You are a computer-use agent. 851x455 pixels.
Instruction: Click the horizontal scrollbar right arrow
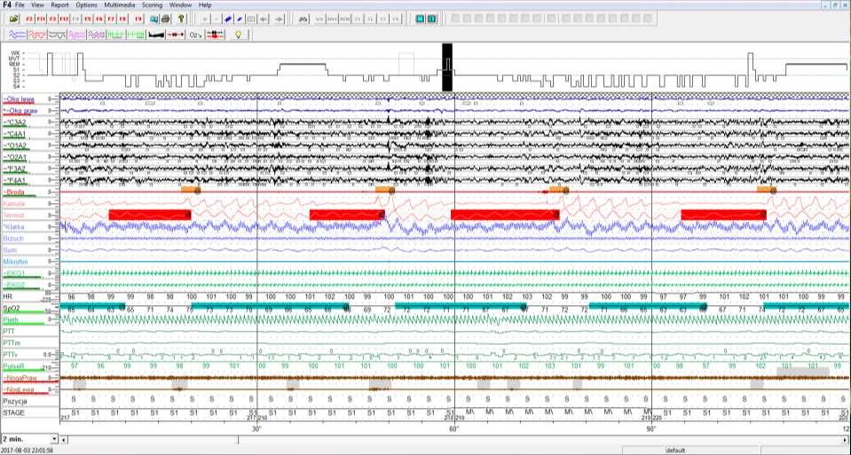846,439
